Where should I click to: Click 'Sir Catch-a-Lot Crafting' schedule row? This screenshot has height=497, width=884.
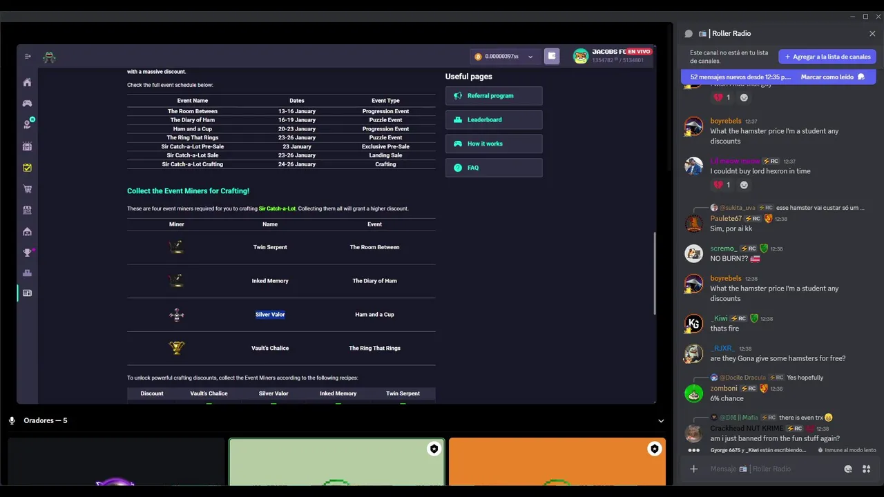coord(281,164)
